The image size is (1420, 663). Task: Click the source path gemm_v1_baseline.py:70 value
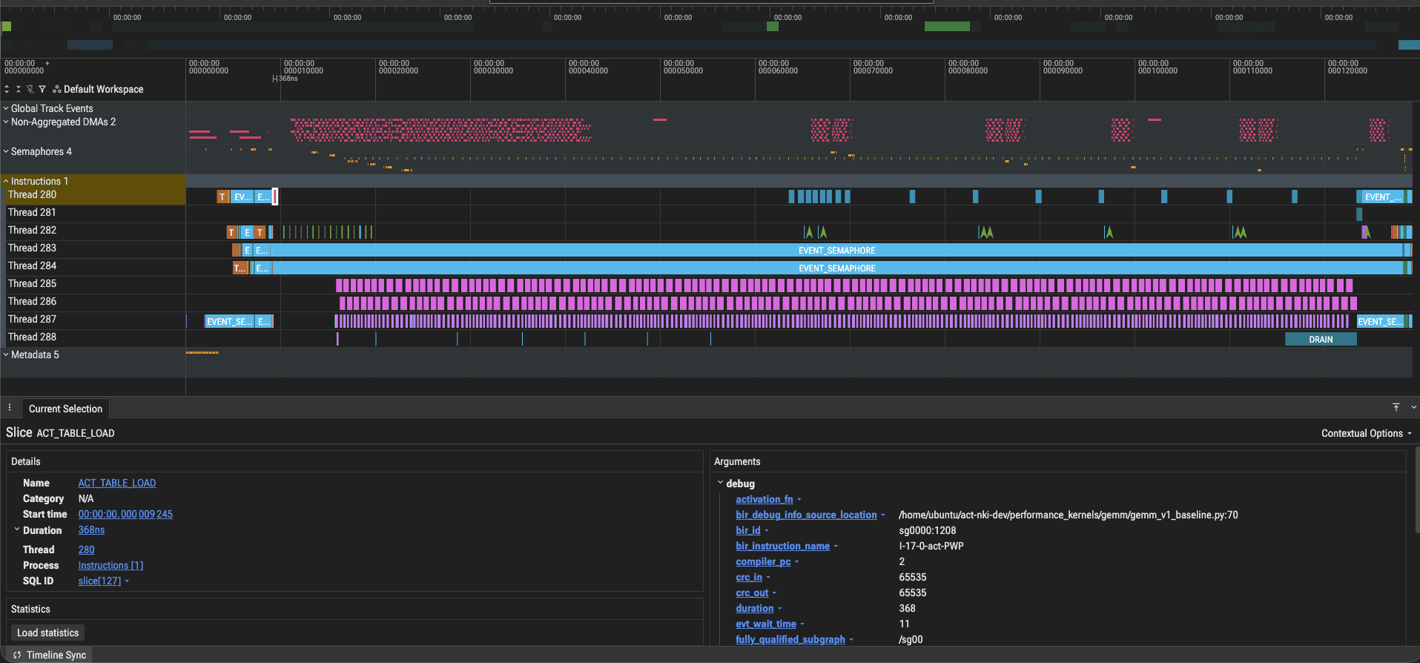(x=1068, y=515)
